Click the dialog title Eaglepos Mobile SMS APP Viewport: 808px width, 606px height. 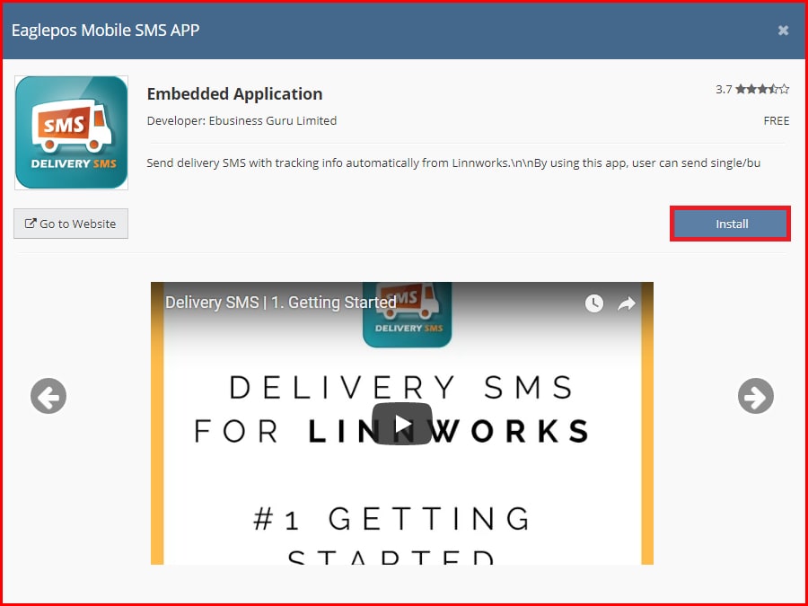[x=105, y=30]
